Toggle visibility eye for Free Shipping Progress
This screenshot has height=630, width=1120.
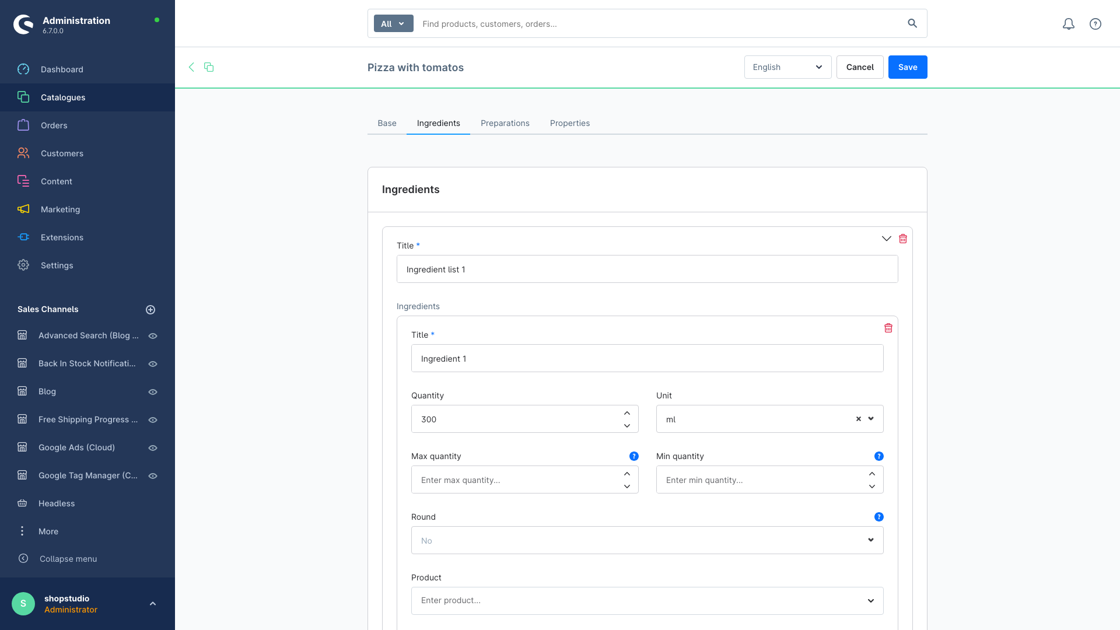click(153, 420)
